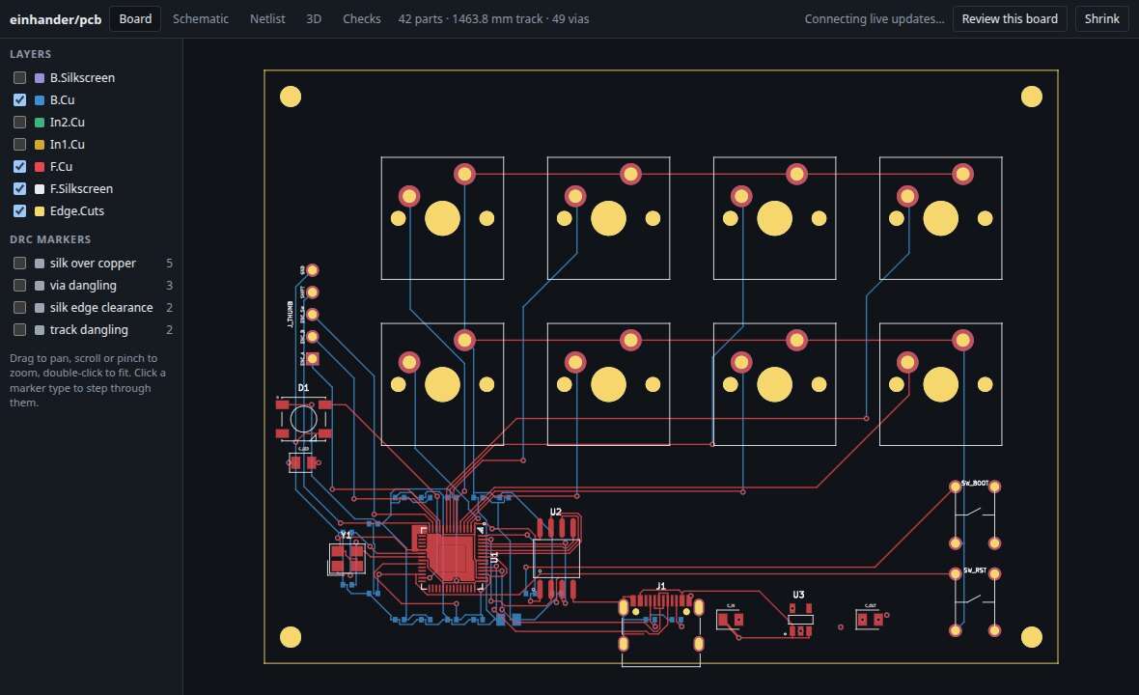Enable the track dangling marker checkbox
The height and width of the screenshot is (695, 1139).
(19, 330)
